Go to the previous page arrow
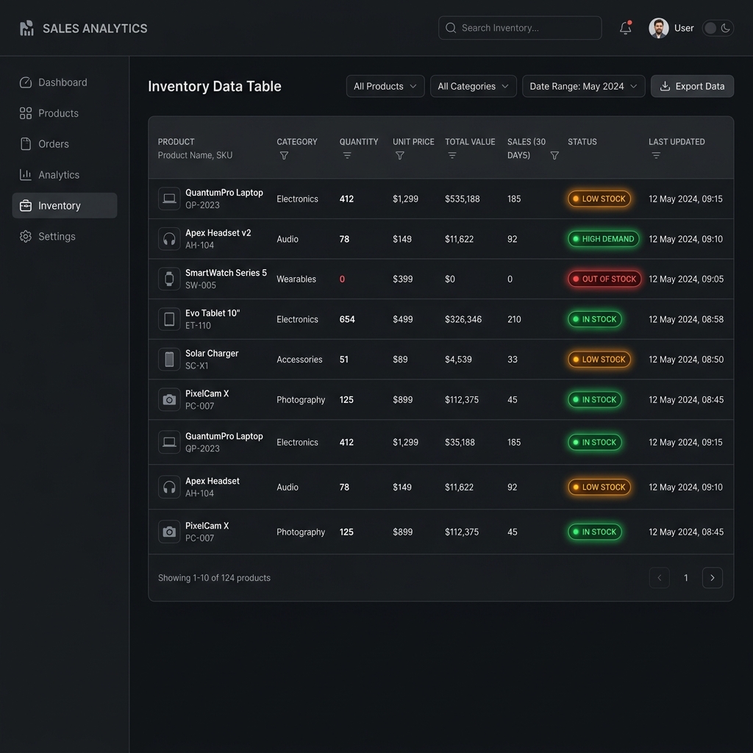 click(x=660, y=578)
